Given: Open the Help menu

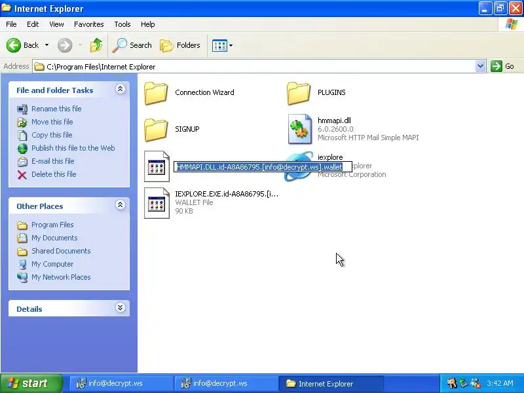Looking at the screenshot, I should click(148, 24).
